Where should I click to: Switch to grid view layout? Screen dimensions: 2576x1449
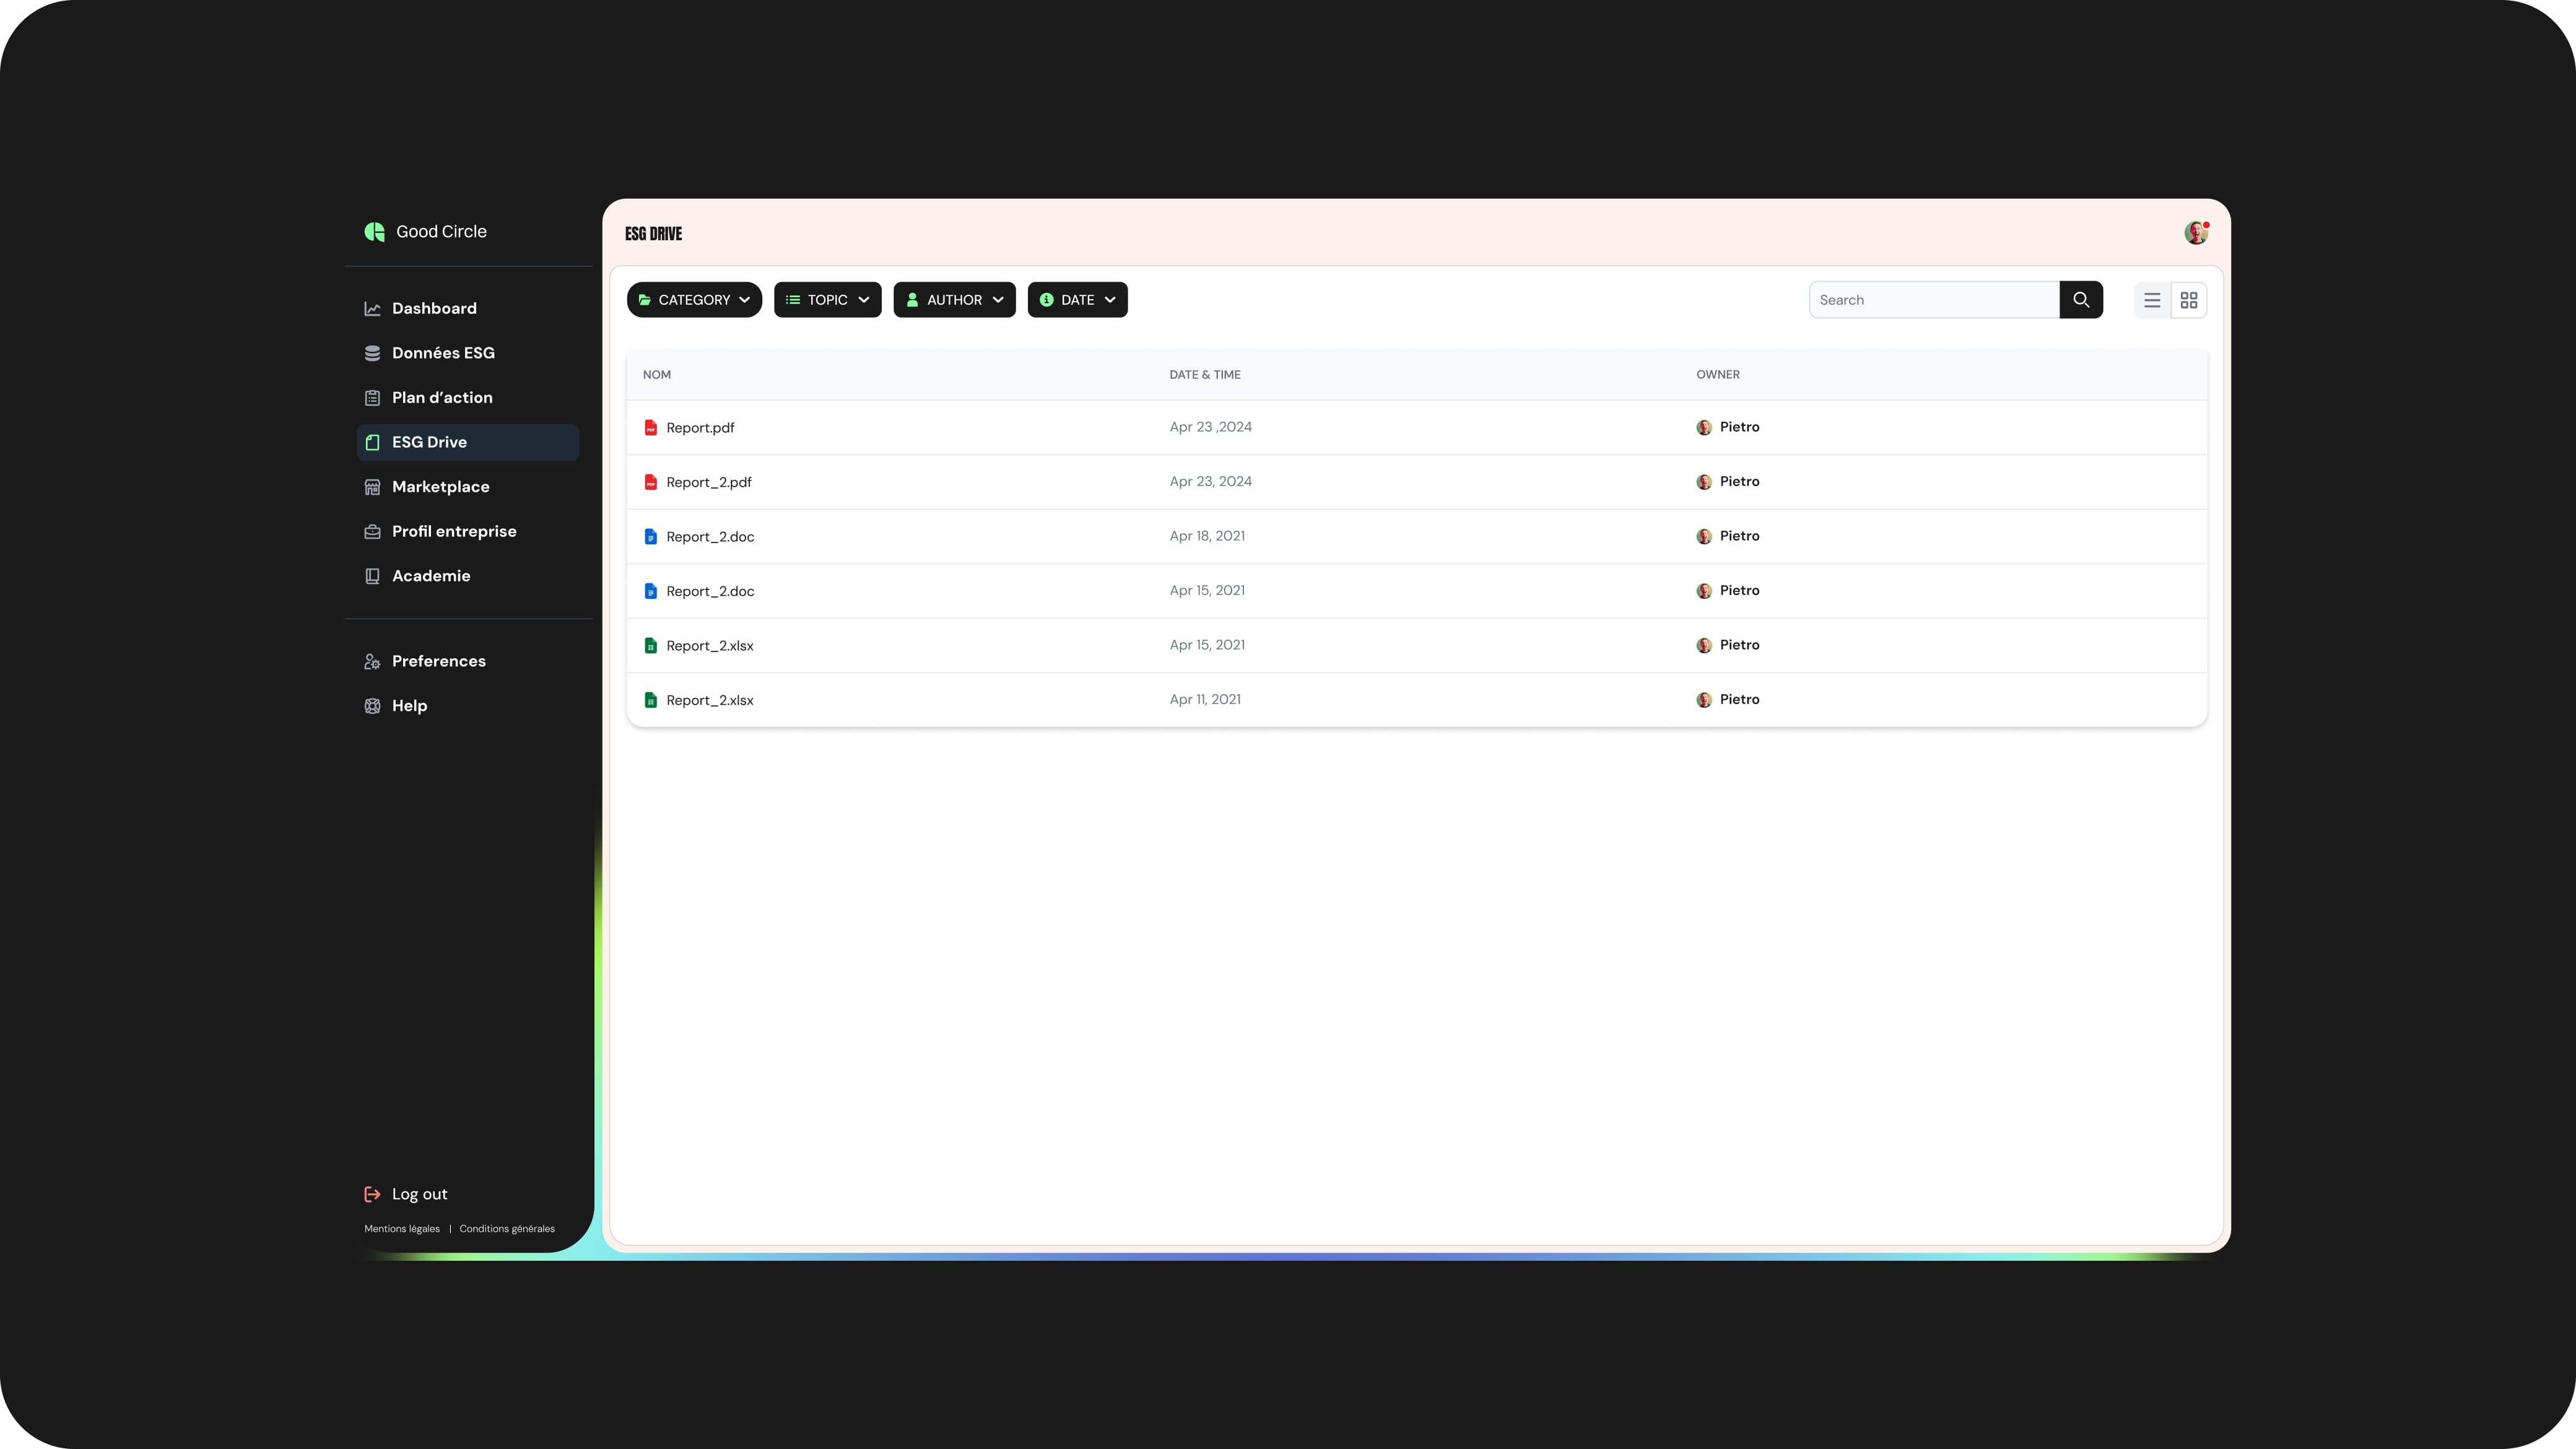pyautogui.click(x=2189, y=300)
